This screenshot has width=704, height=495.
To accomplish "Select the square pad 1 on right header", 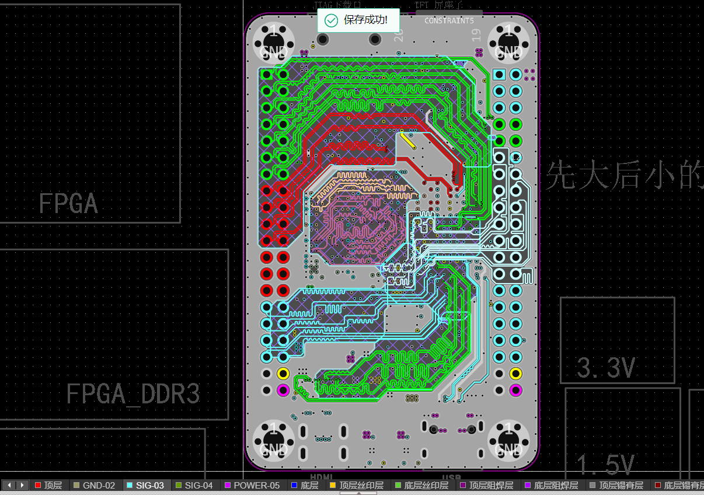I will tap(499, 75).
